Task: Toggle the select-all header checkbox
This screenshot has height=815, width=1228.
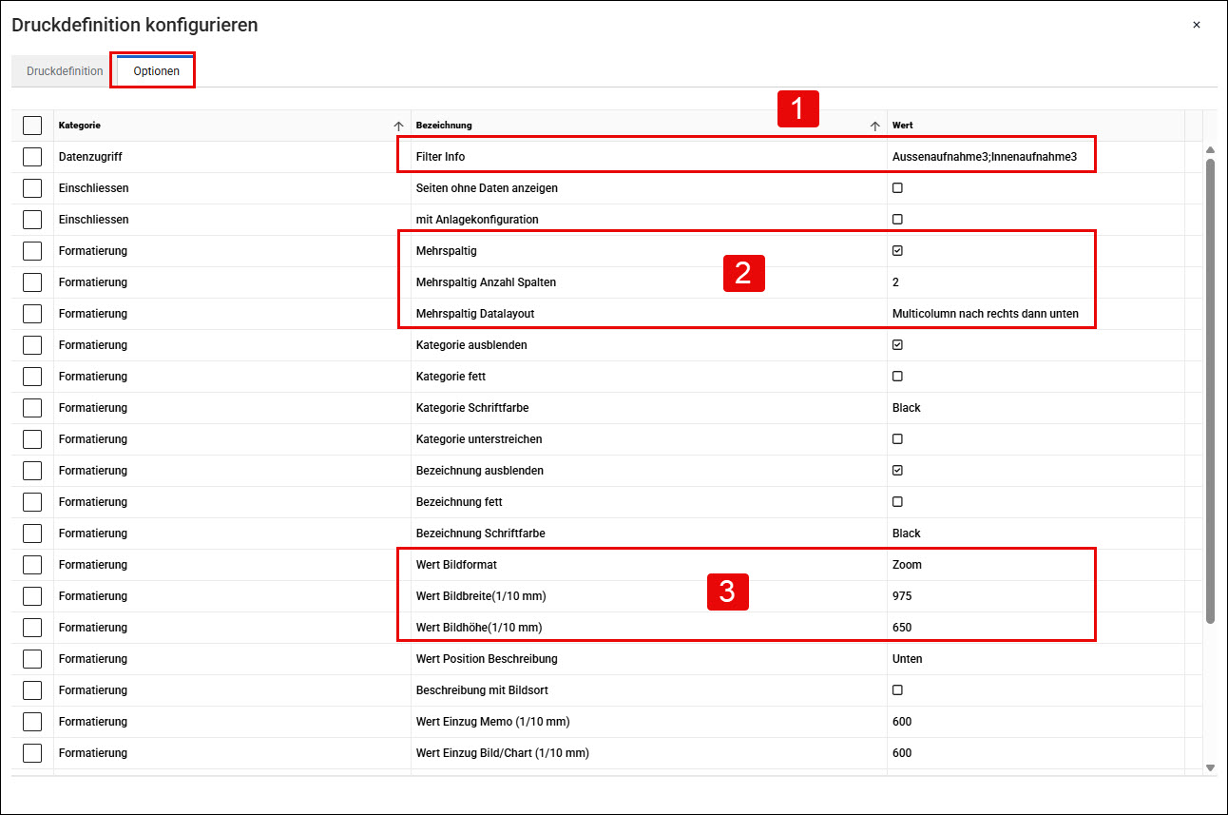Action: [x=32, y=126]
